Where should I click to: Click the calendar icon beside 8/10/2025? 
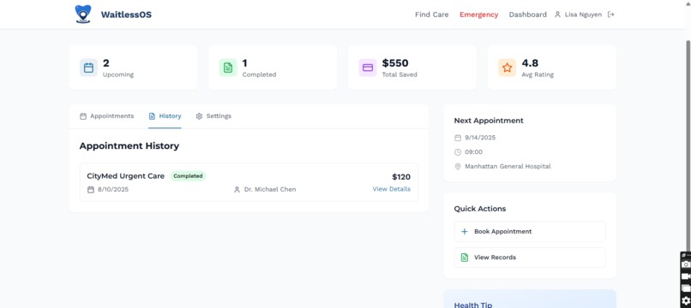(x=91, y=190)
